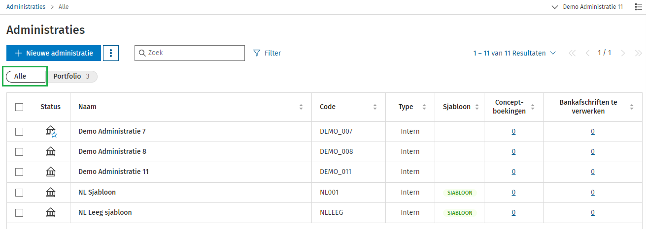Screen dimensions: 647x229
Task: Switch to the Portfolio tab
Action: (x=71, y=76)
